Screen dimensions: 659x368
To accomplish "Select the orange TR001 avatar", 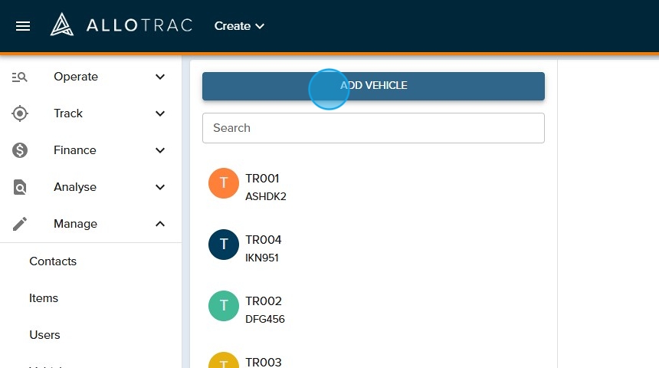I will click(224, 183).
